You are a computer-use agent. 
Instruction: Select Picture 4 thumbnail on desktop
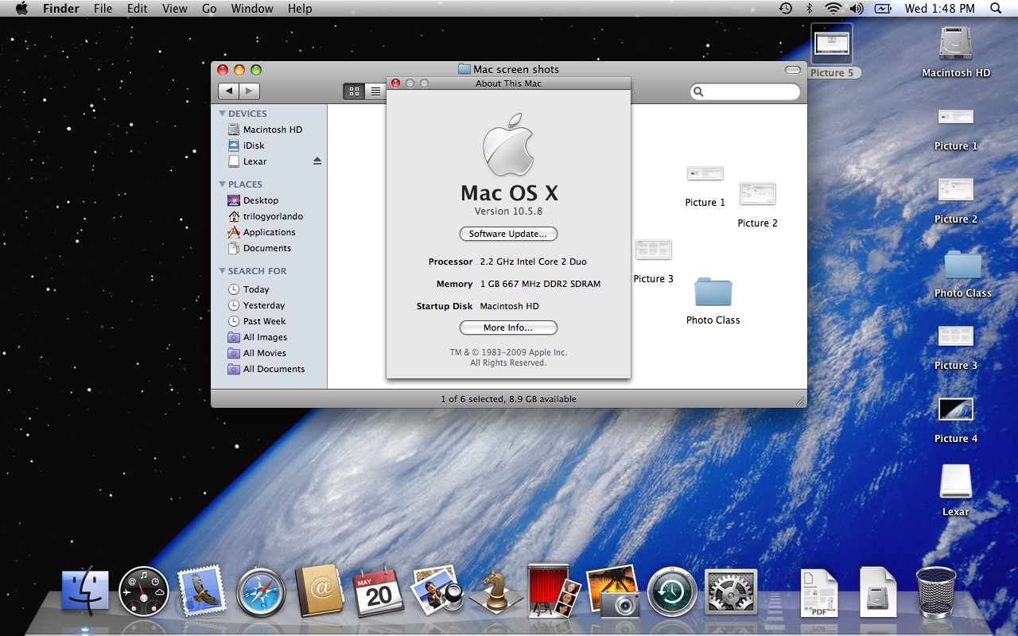pyautogui.click(x=956, y=409)
